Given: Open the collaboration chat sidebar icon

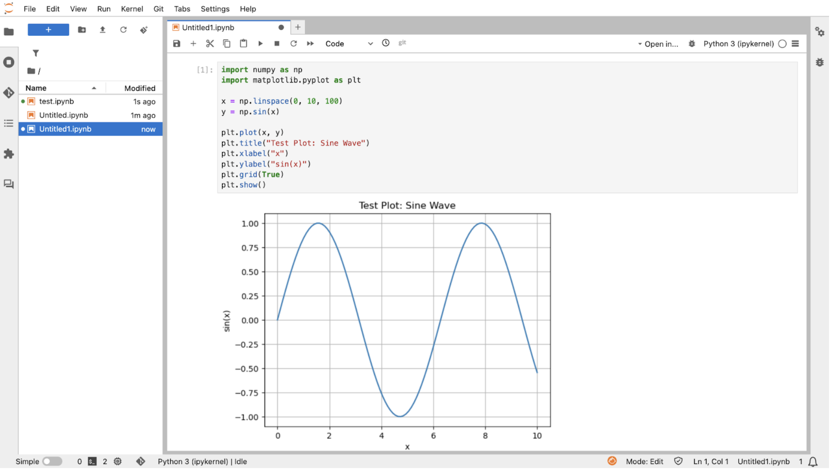Looking at the screenshot, I should (9, 184).
